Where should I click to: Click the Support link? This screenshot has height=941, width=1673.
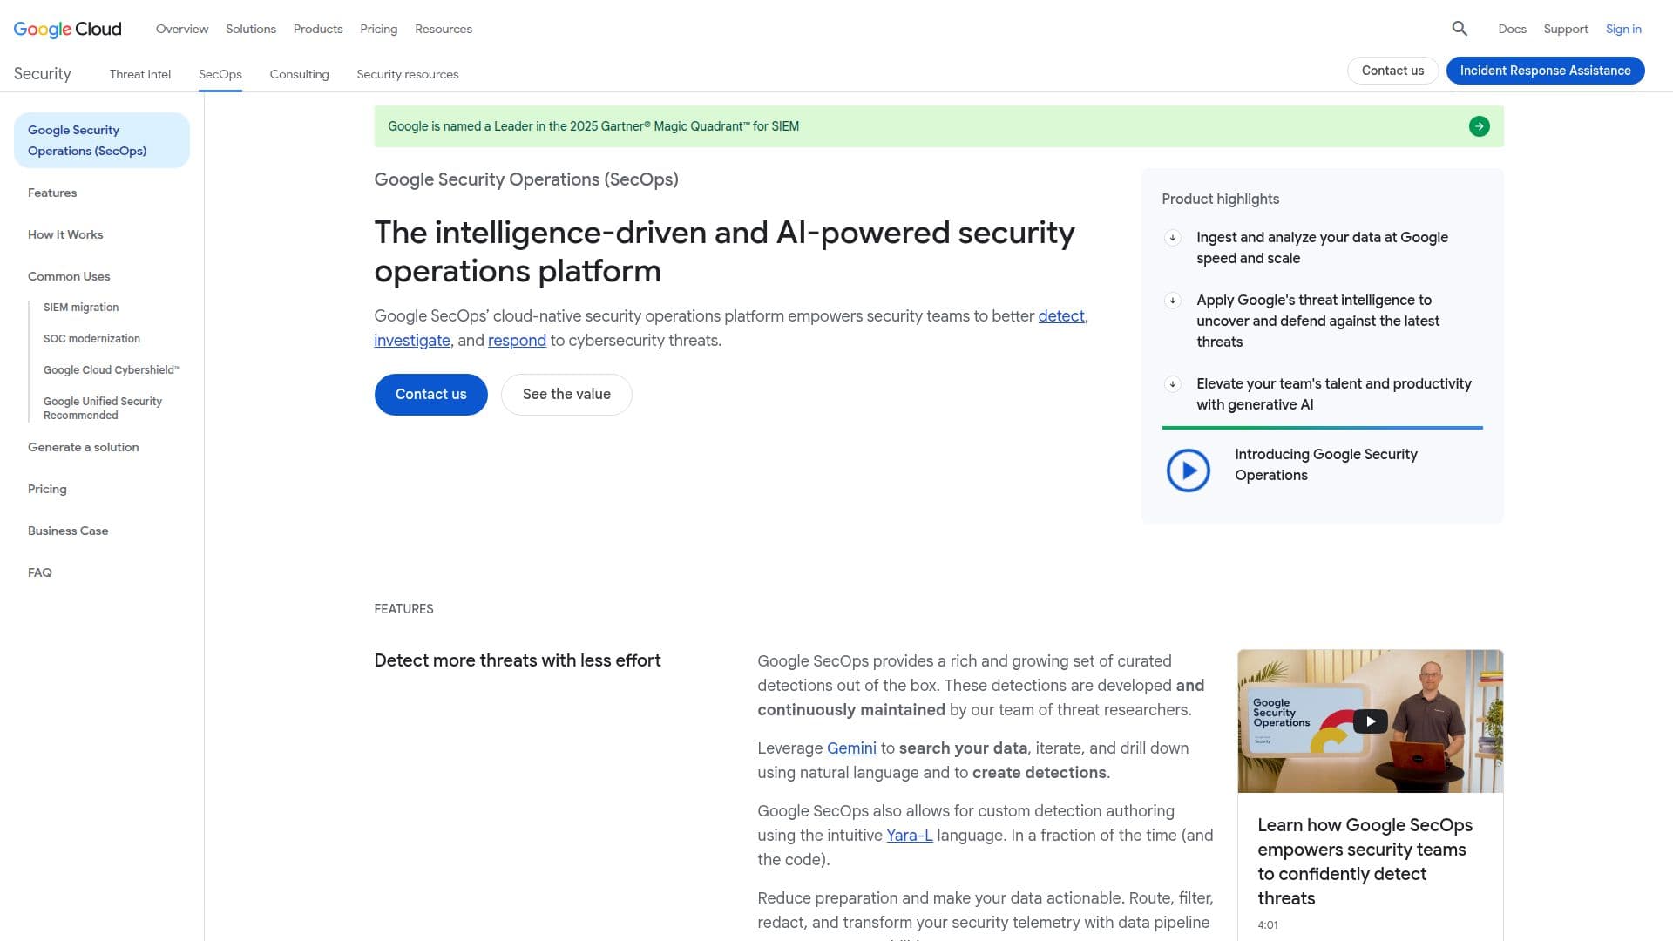point(1566,29)
